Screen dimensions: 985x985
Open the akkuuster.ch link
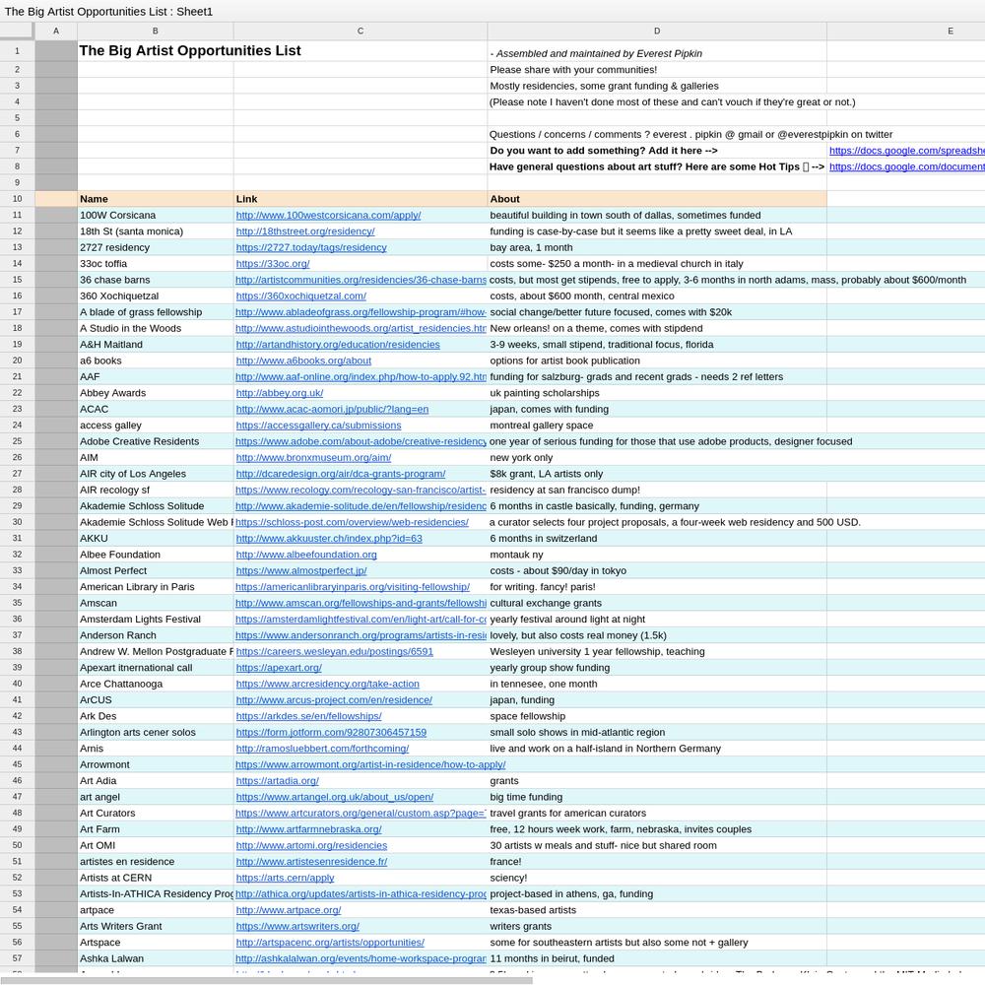click(329, 539)
